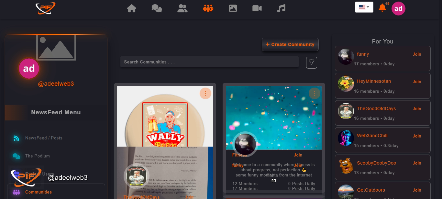Click the NewsFeed Menu heading
442x199 pixels.
[56, 112]
